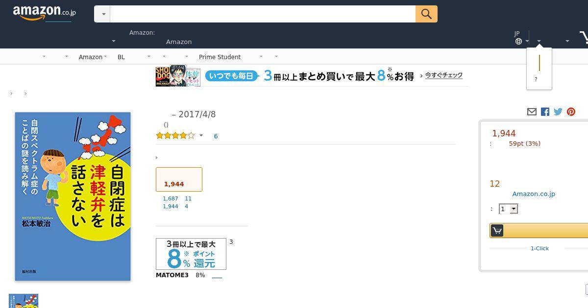Screen dimensions: 588x308
Task: Click the 59pt (3%) points text
Action: click(525, 144)
